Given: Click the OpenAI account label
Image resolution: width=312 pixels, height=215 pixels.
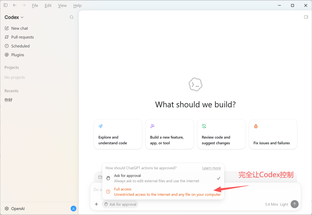Looking at the screenshot, I should [18, 209].
